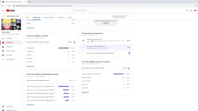Click the padlock site info icon
Viewport: 198px width, 111px height.
(14, 6)
